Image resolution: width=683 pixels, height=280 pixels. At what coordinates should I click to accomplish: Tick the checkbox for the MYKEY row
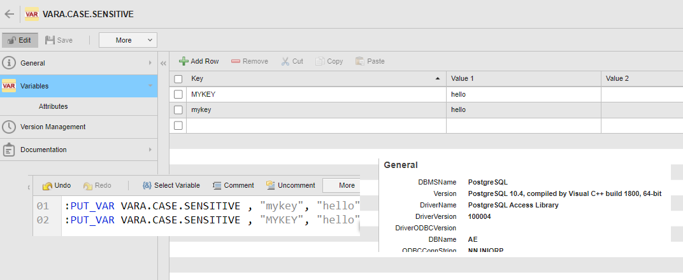pyautogui.click(x=178, y=94)
